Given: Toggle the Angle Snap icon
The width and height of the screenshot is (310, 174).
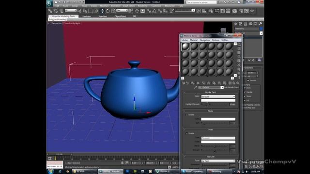Looking at the screenshot, I should [x=155, y=11].
